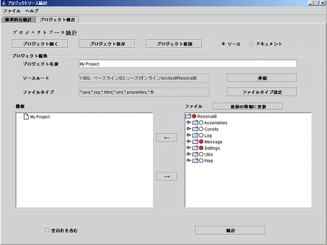Viewport: 327px width, 245px height.
Task: Open the ファイル menu
Action: (x=12, y=11)
